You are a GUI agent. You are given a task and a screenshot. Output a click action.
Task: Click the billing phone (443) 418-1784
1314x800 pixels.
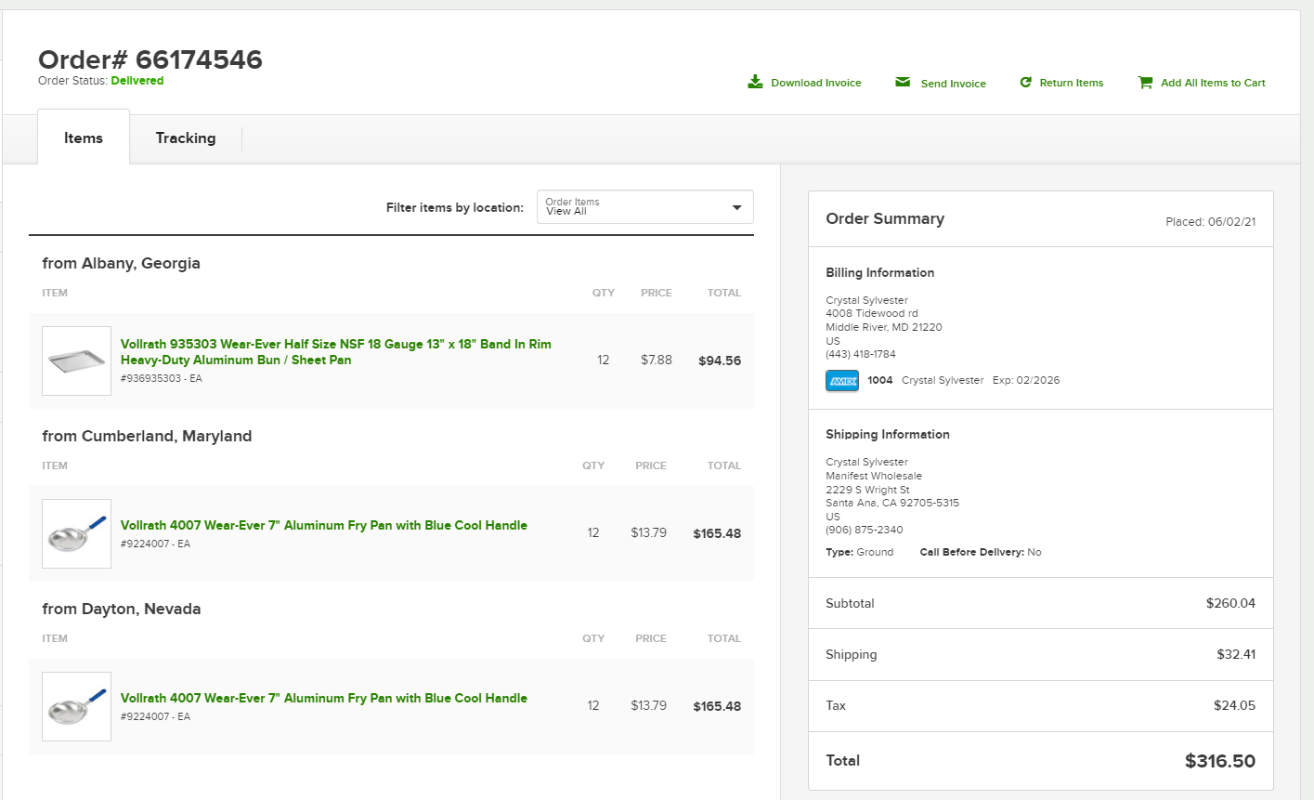click(x=861, y=354)
